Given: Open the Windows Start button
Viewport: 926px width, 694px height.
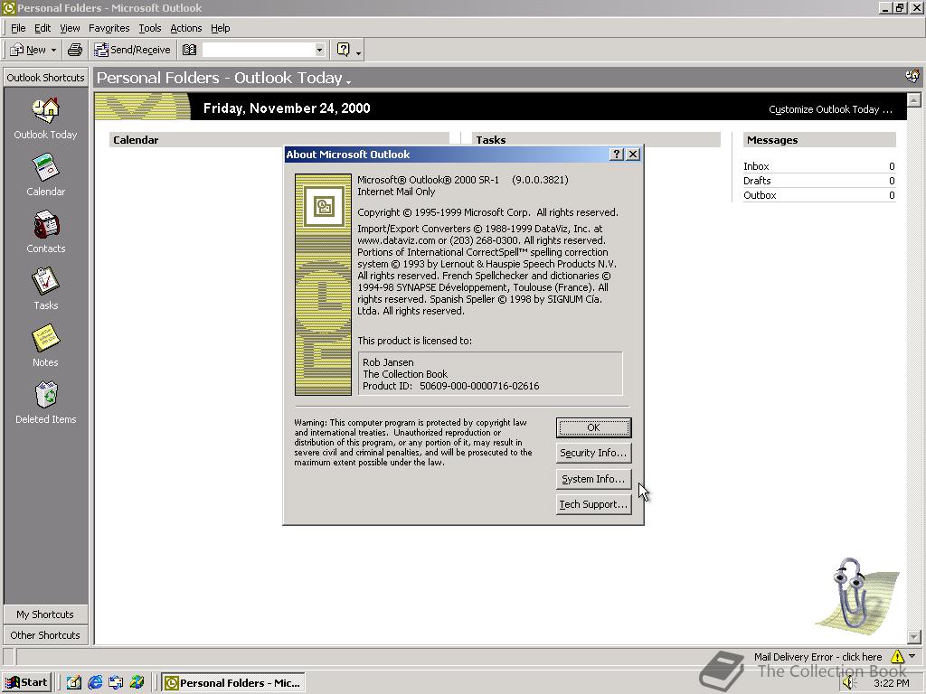Looking at the screenshot, I should (x=26, y=683).
